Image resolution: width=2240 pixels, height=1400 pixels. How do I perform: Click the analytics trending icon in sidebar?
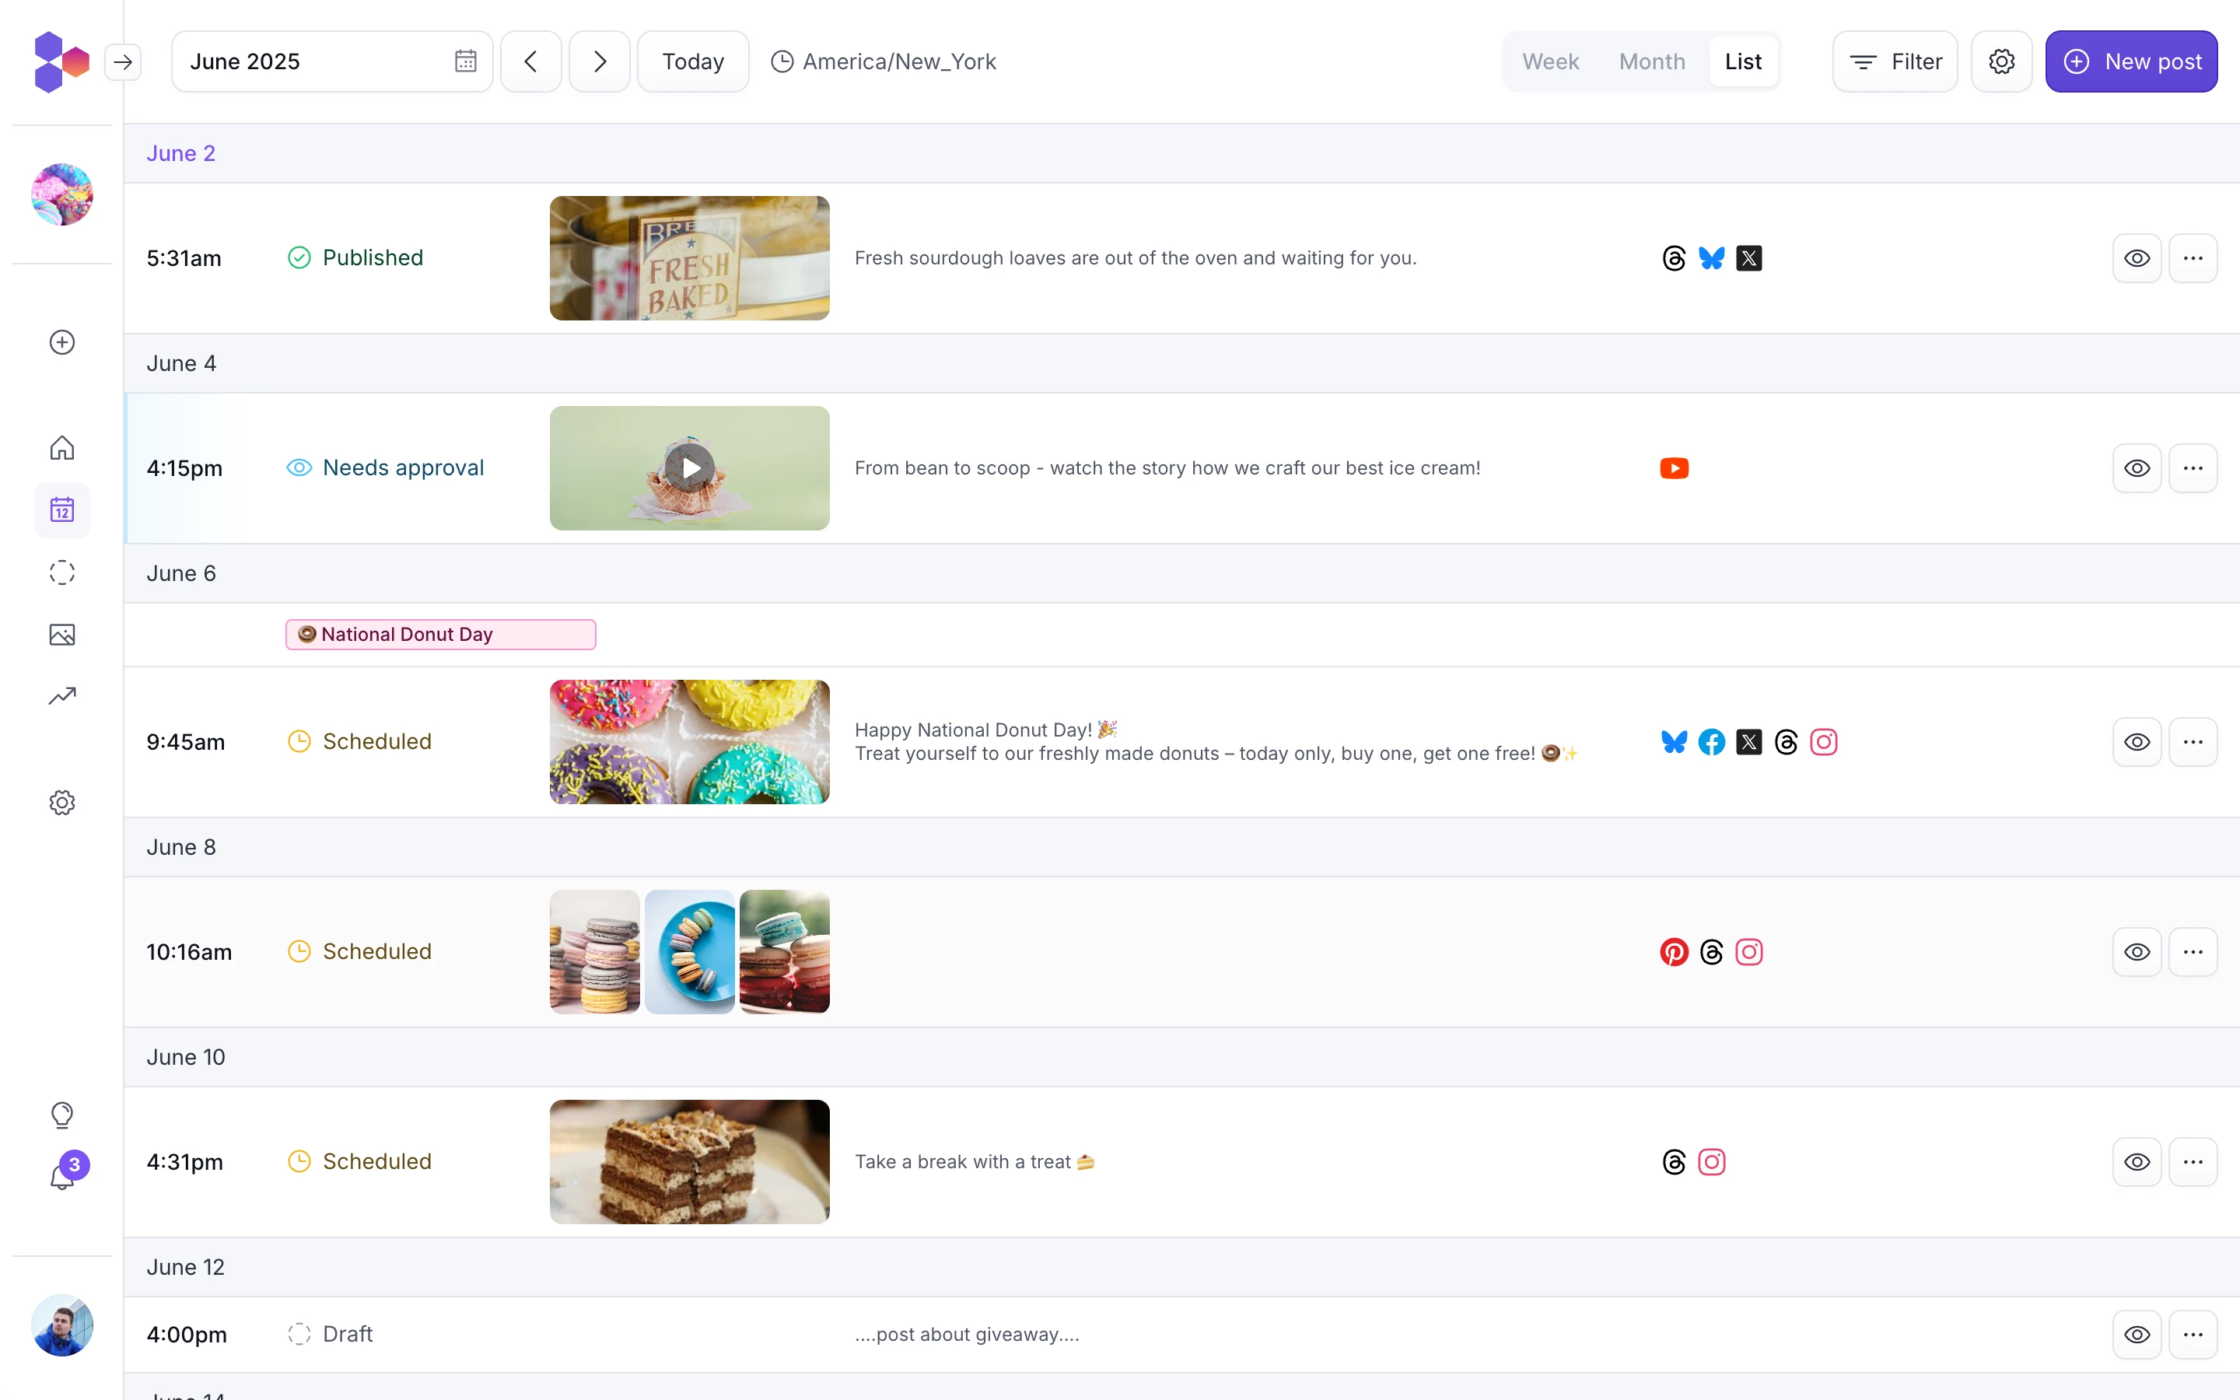click(x=61, y=697)
